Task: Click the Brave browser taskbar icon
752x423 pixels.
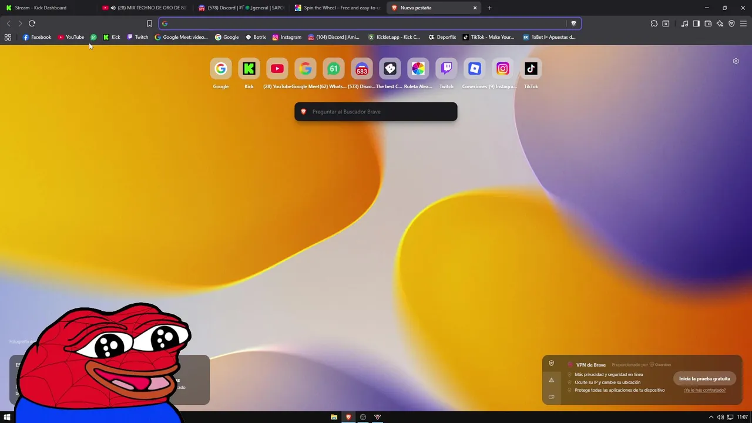Action: (x=348, y=417)
